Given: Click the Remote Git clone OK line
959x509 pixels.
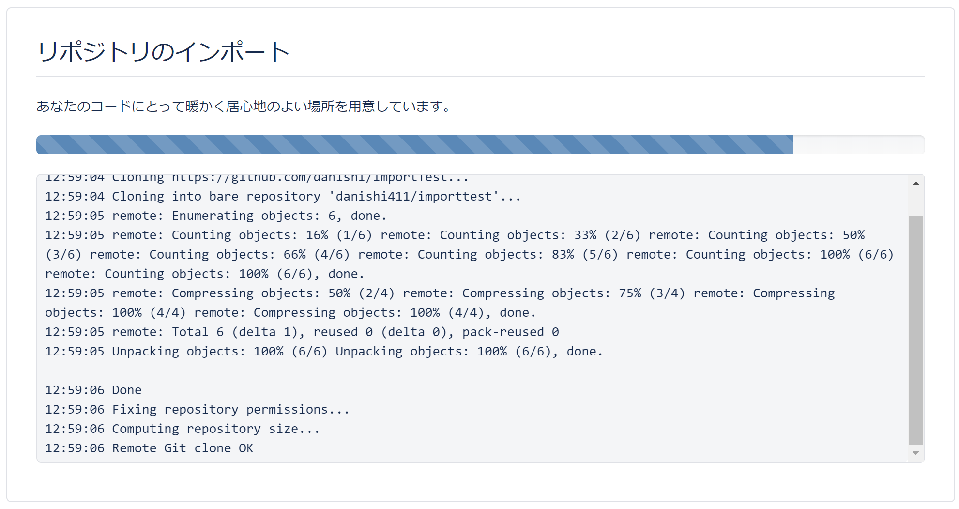Looking at the screenshot, I should coord(149,448).
